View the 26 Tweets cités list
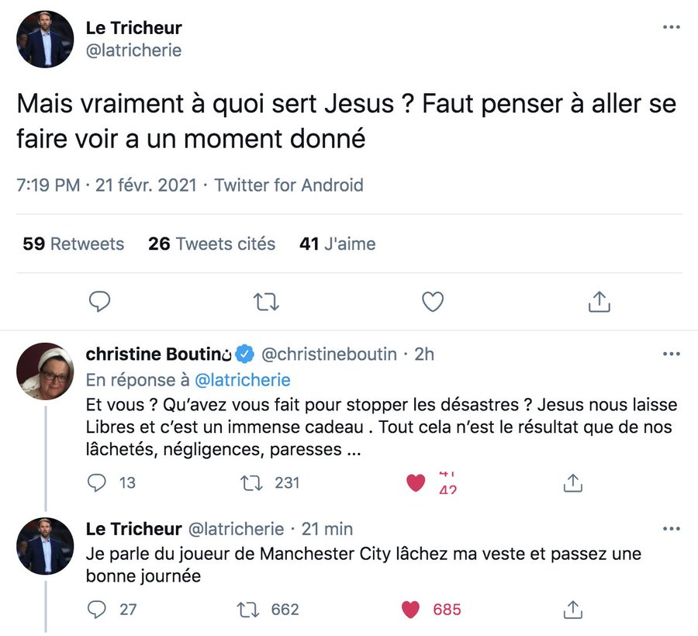The image size is (698, 636). pyautogui.click(x=212, y=244)
